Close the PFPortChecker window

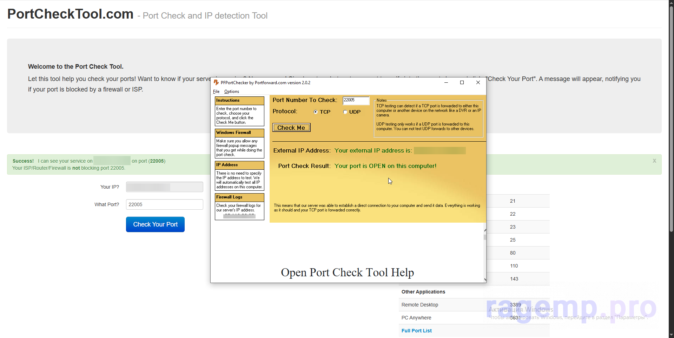point(478,83)
